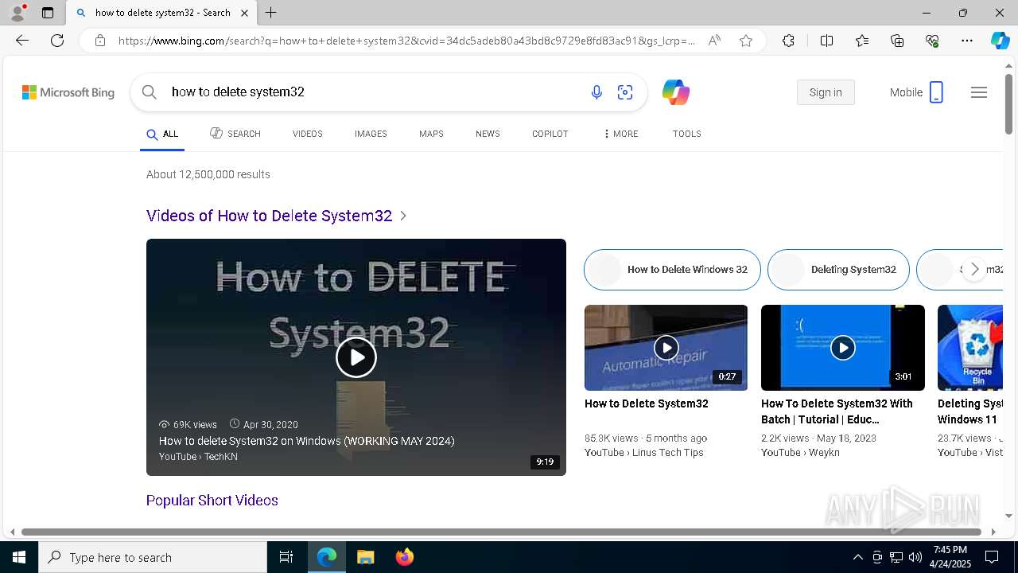Open Task View on taskbar
Screen dimensions: 1018x573
coord(286,557)
